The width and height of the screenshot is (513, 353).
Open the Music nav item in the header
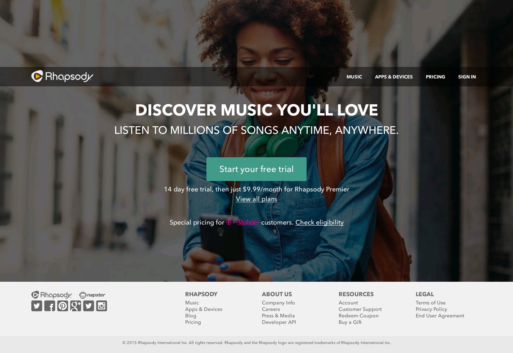[x=354, y=77]
